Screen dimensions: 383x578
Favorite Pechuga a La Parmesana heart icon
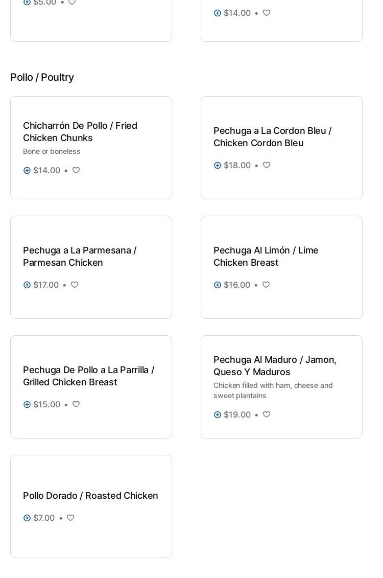(75, 285)
